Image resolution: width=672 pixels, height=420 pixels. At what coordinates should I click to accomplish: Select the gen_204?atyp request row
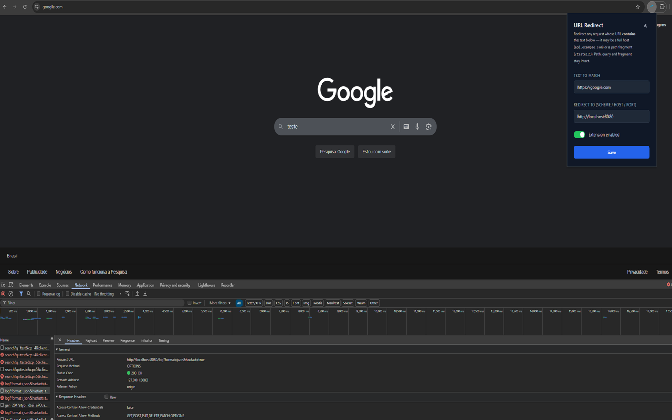[26, 405]
